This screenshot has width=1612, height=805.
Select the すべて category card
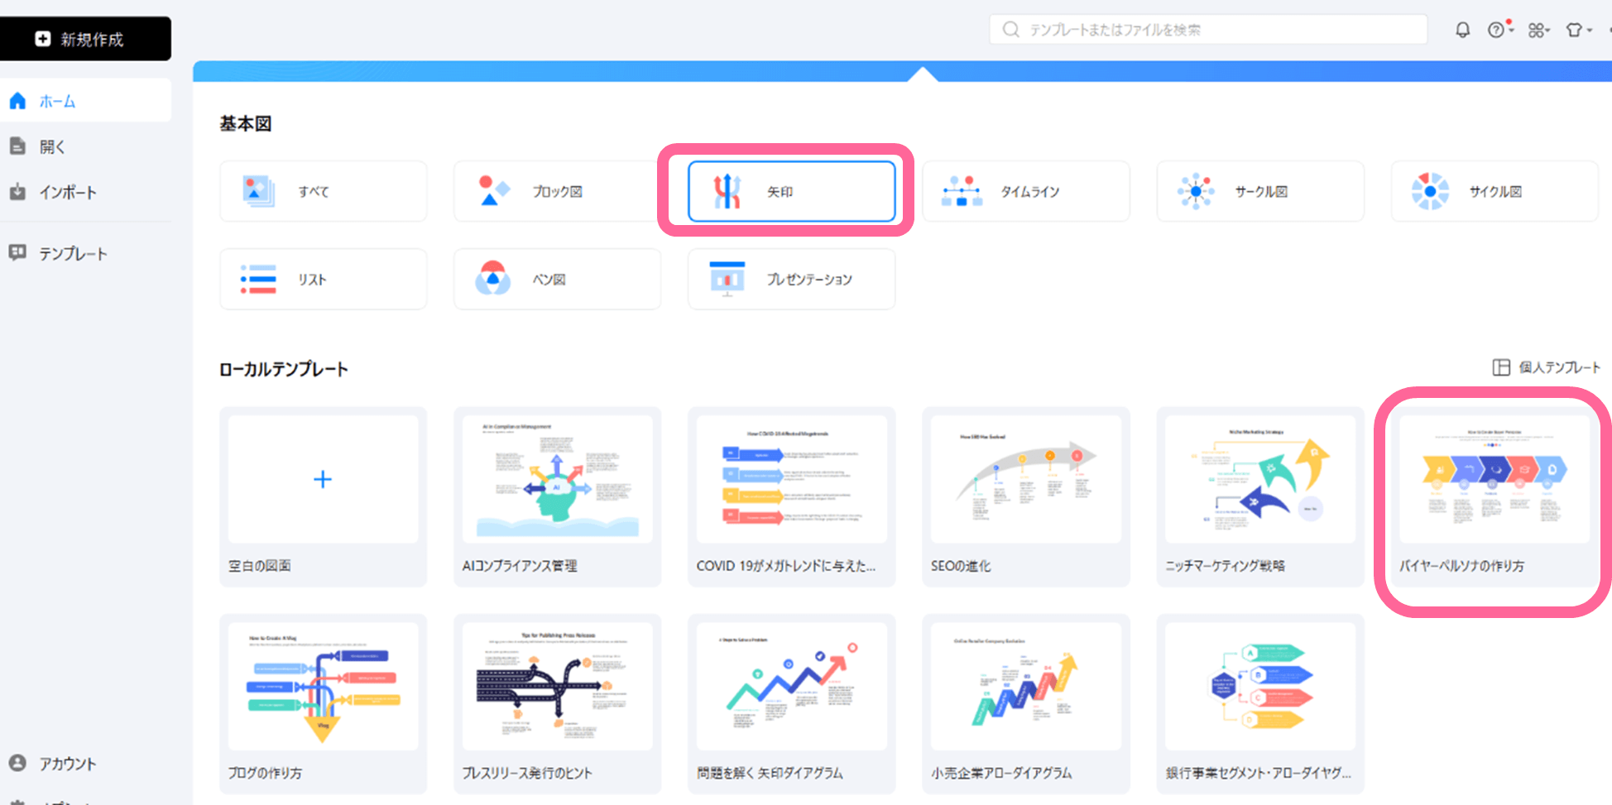324,191
